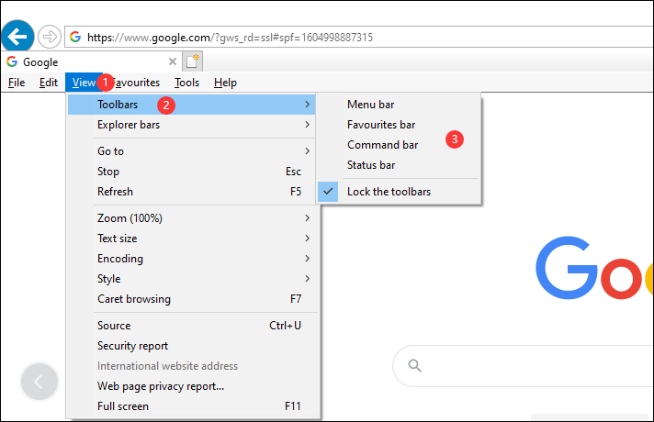This screenshot has height=422, width=654.
Task: Expand the Style submenu
Action: [x=191, y=279]
